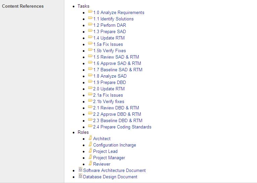The width and height of the screenshot is (257, 183).
Task: Click role icon beside Reviewer
Action: [x=90, y=163]
